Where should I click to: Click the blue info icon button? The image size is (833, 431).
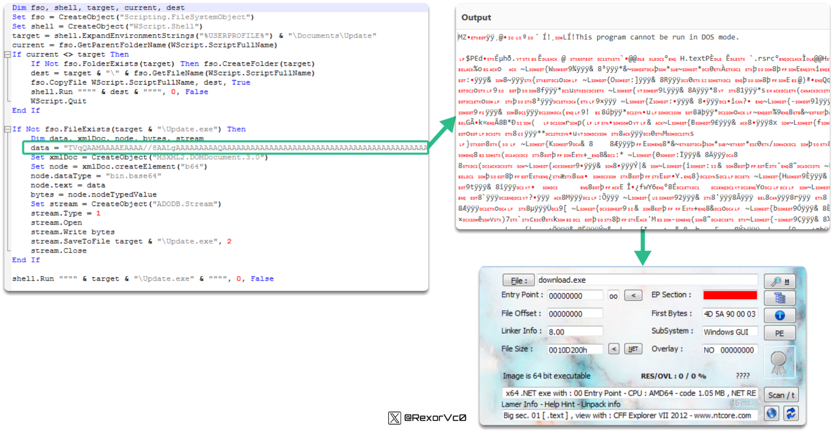pos(779,315)
